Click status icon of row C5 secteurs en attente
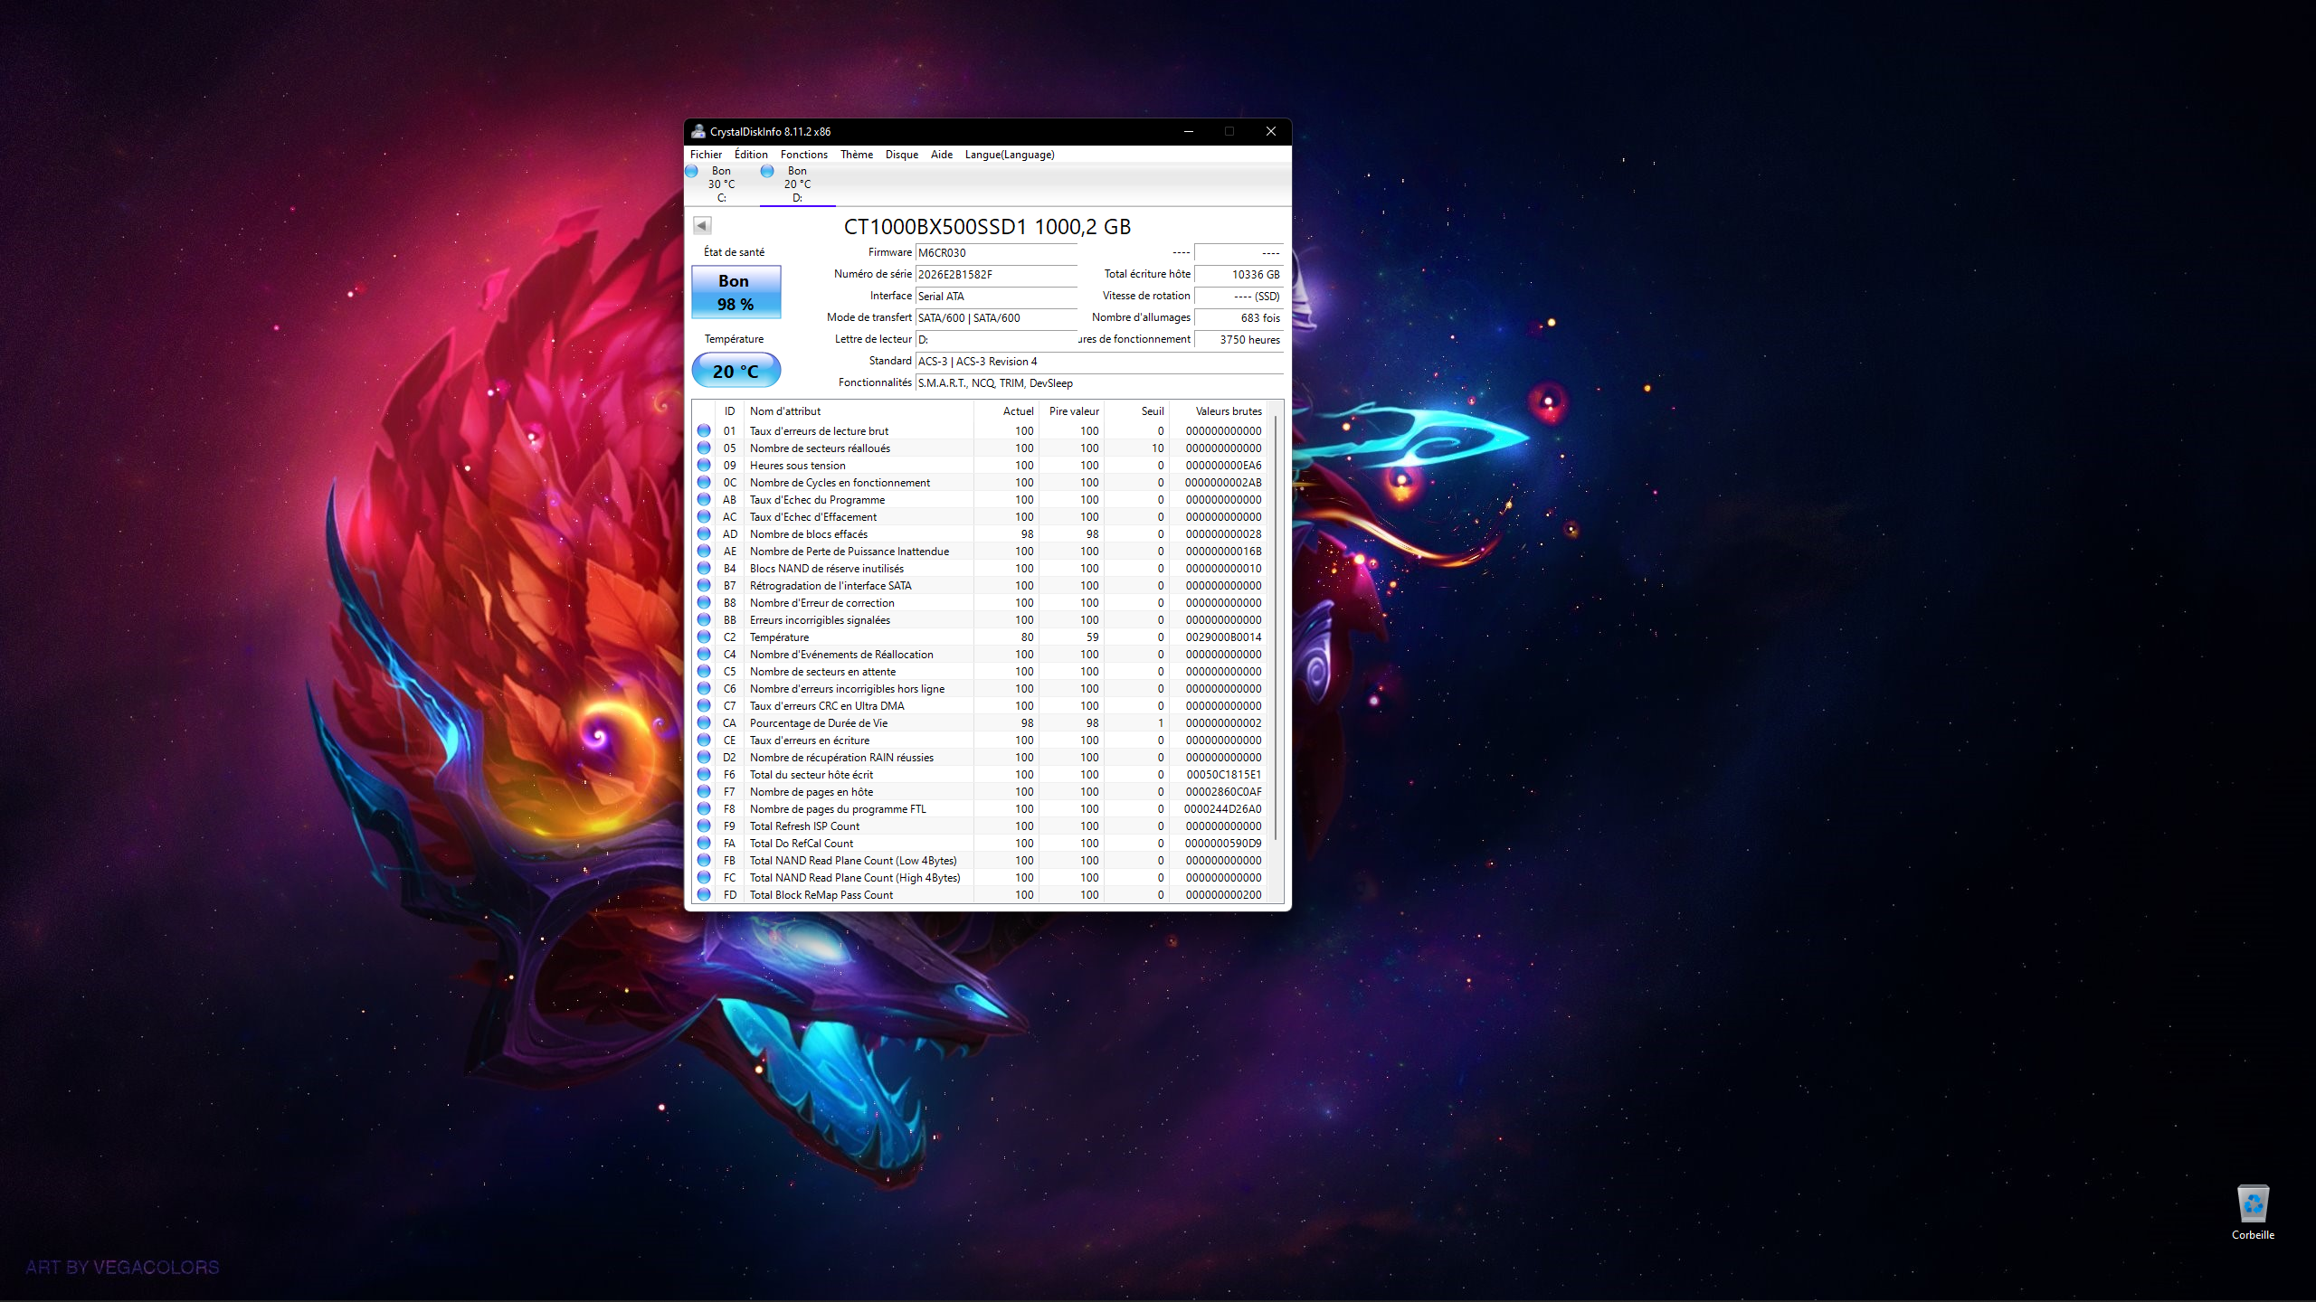This screenshot has width=2316, height=1302. (704, 671)
